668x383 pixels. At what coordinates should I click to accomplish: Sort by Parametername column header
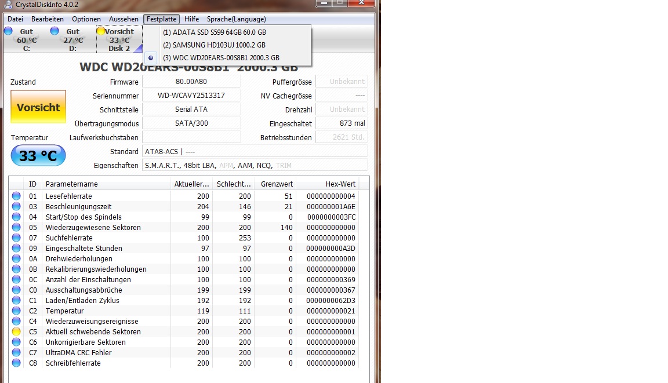106,184
